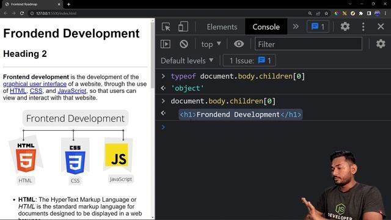Share this page with the share icon

318,13
